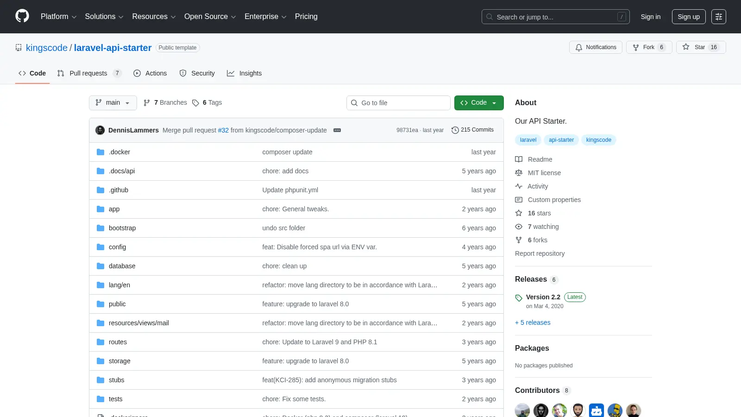Expand the Enterprise menu
The image size is (741, 417).
point(265,17)
